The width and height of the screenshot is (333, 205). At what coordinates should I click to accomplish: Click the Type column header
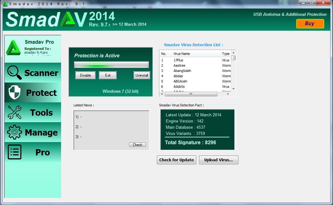(x=225, y=54)
